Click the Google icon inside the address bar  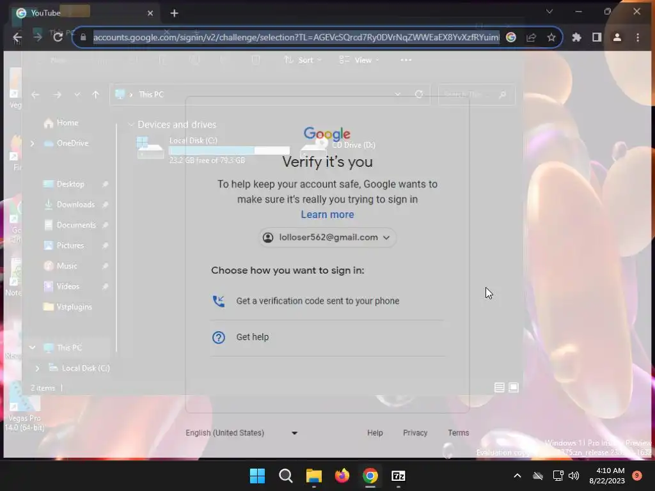pyautogui.click(x=510, y=38)
